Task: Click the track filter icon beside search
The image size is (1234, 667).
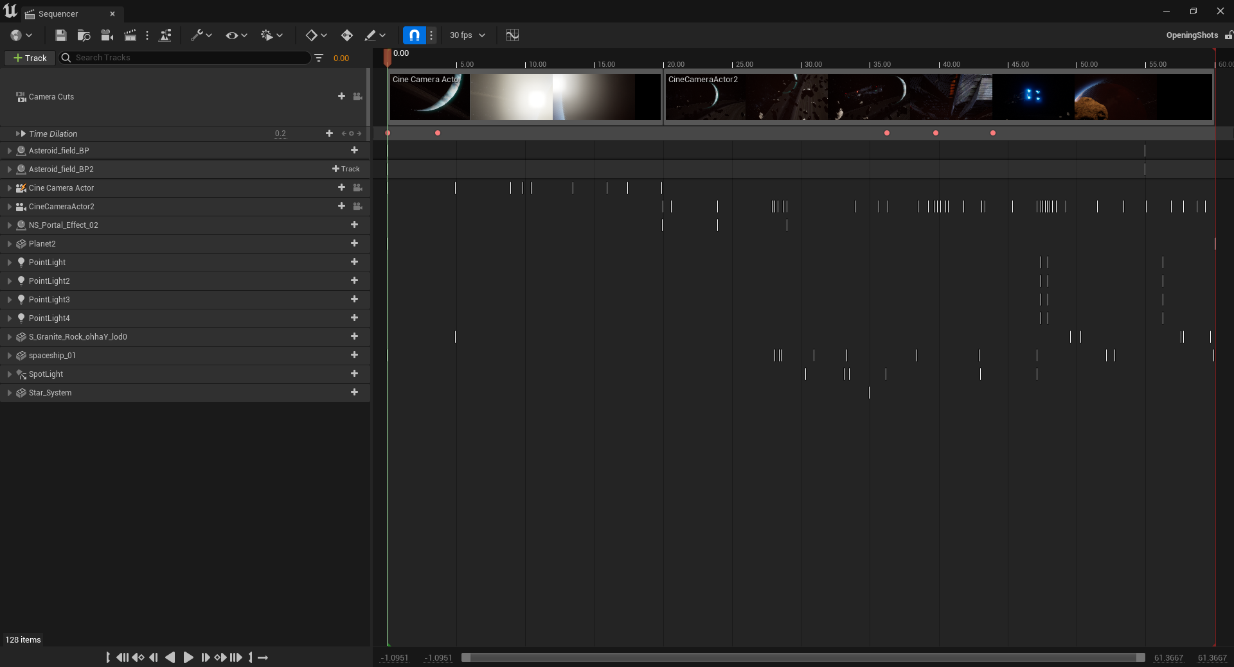Action: click(x=319, y=58)
